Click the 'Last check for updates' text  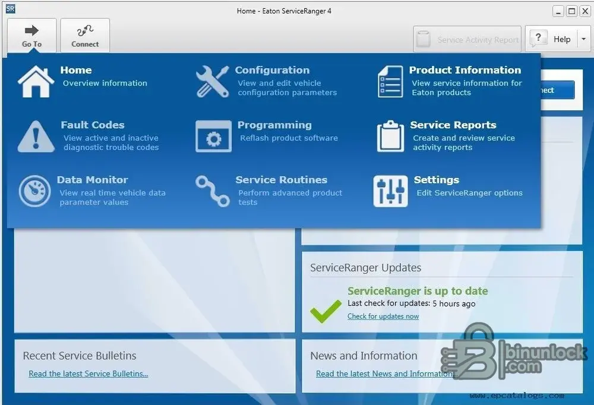tap(412, 303)
